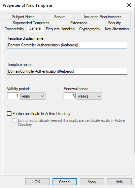This screenshot has width=135, height=188.
Task: Open Help for this dialog
Action: 119,182
